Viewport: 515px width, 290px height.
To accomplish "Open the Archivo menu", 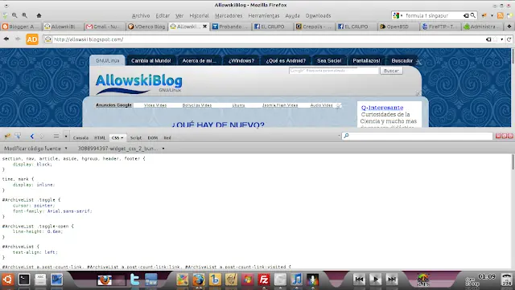I will click(141, 16).
